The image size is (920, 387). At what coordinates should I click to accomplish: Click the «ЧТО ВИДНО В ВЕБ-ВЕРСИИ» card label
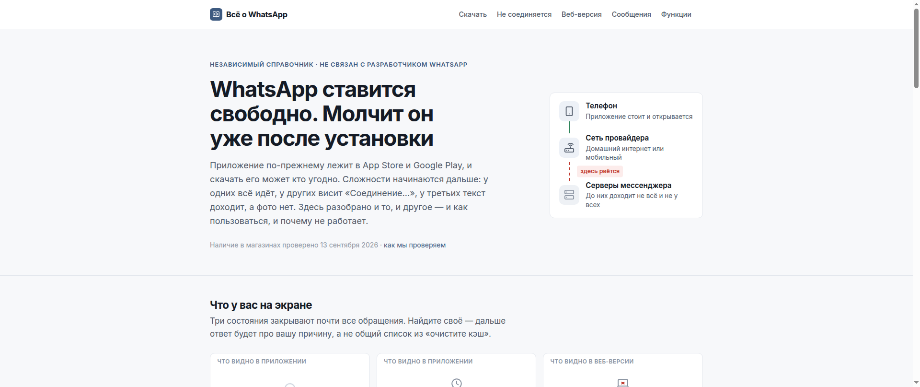tap(592, 362)
